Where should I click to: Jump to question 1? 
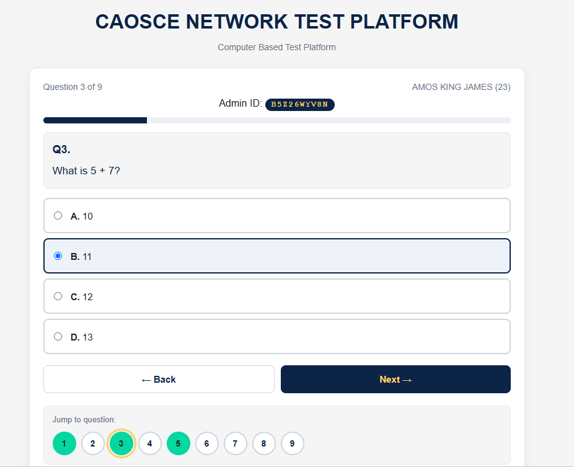(64, 443)
